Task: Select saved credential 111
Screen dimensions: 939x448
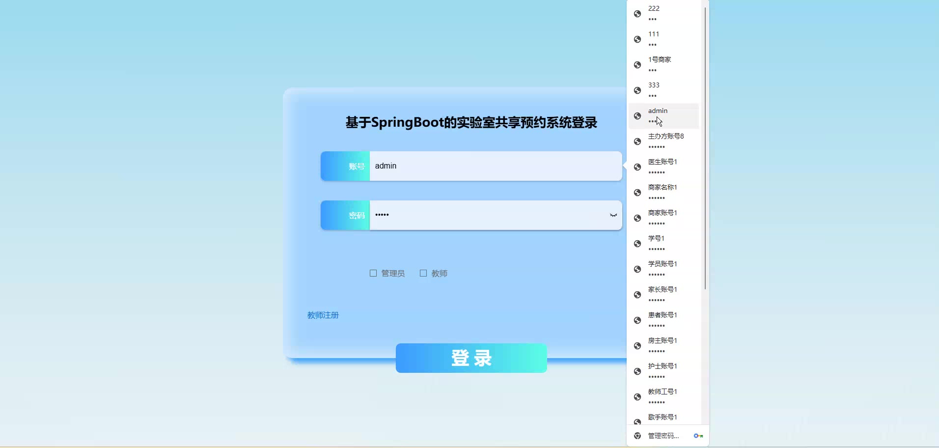Action: pos(664,39)
